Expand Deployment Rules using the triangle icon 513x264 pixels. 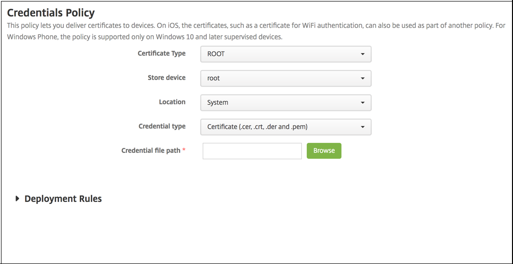(x=18, y=198)
